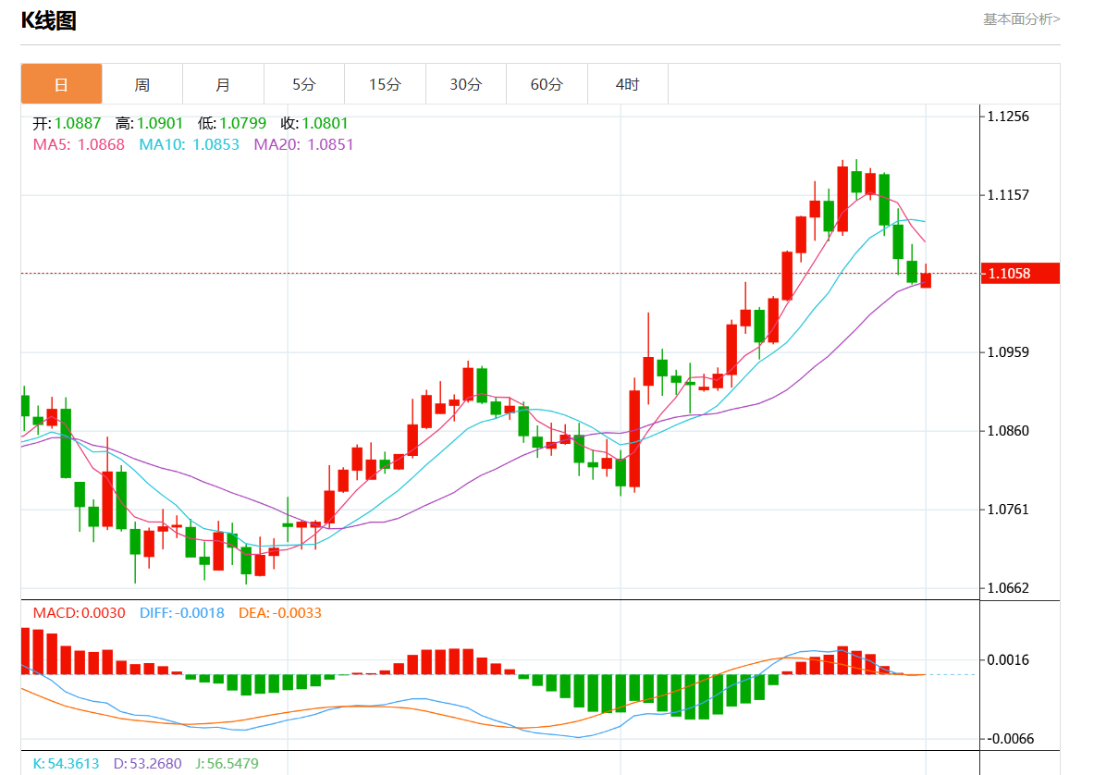Switch to the 周 weekly tab
This screenshot has height=775, width=1094.
click(141, 84)
